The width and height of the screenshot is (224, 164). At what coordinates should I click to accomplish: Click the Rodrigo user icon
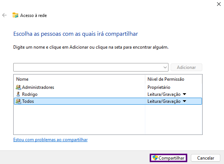pos(18,94)
